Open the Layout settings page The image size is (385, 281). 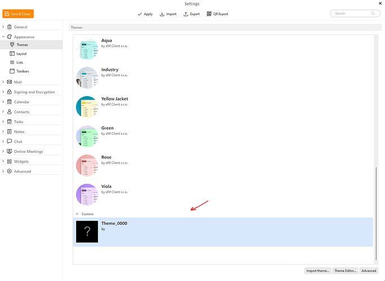coord(21,53)
